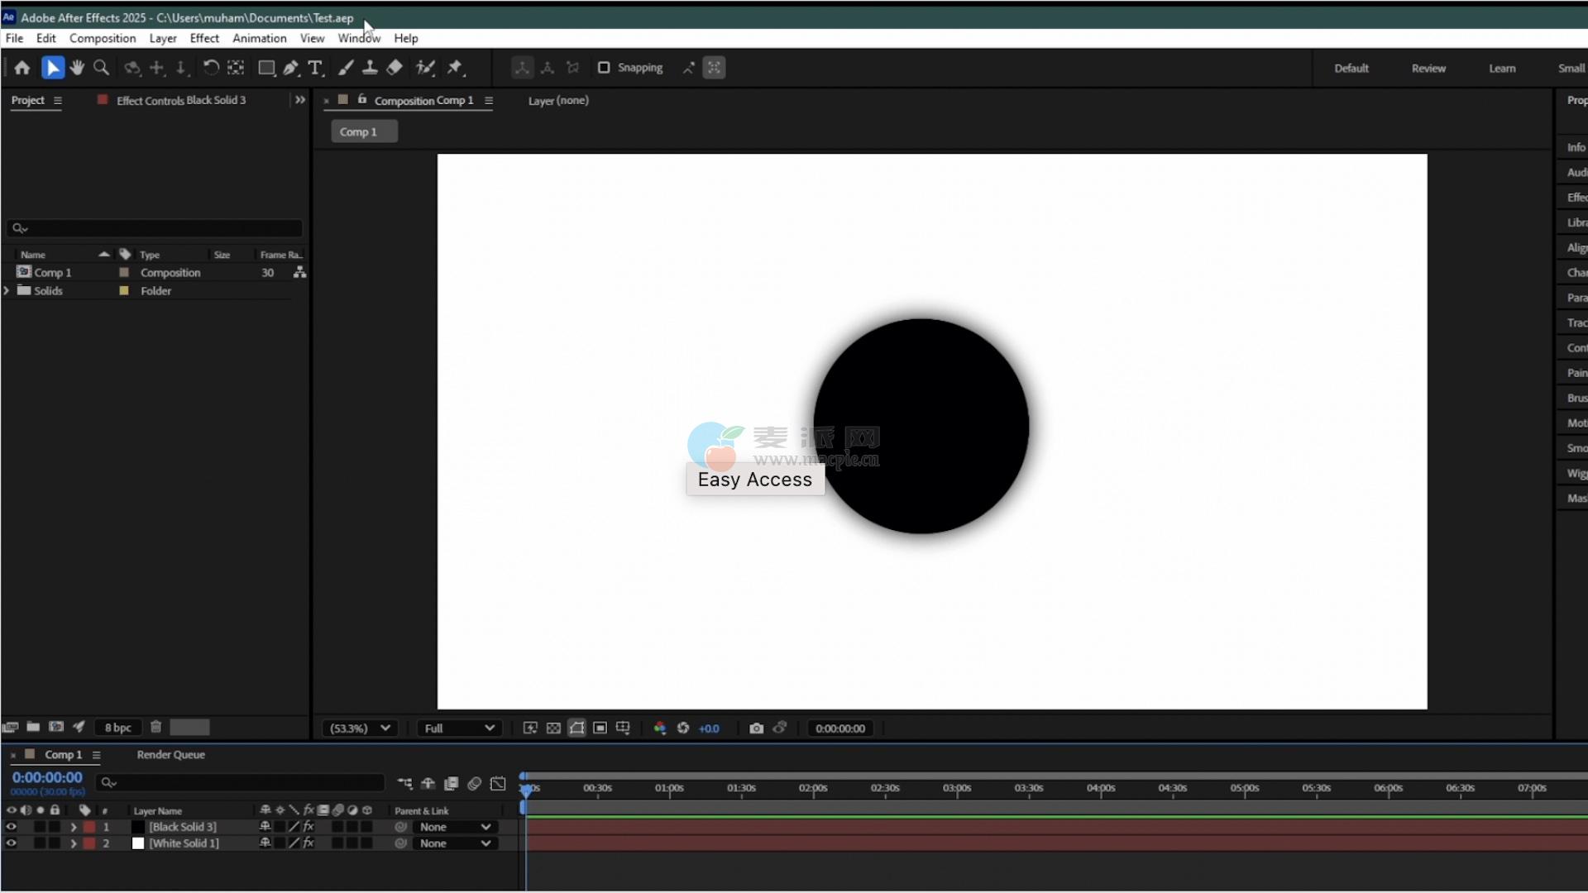Delete selected project items with trash icon
The width and height of the screenshot is (1588, 893).
tap(155, 727)
